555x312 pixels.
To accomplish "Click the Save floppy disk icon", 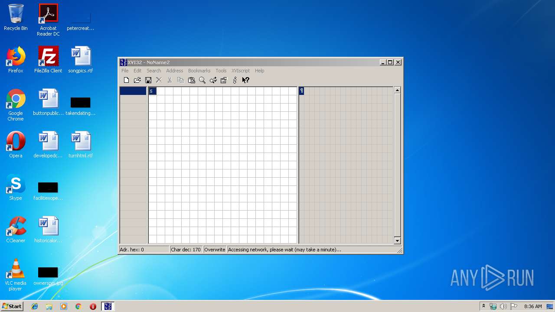I will click(148, 80).
